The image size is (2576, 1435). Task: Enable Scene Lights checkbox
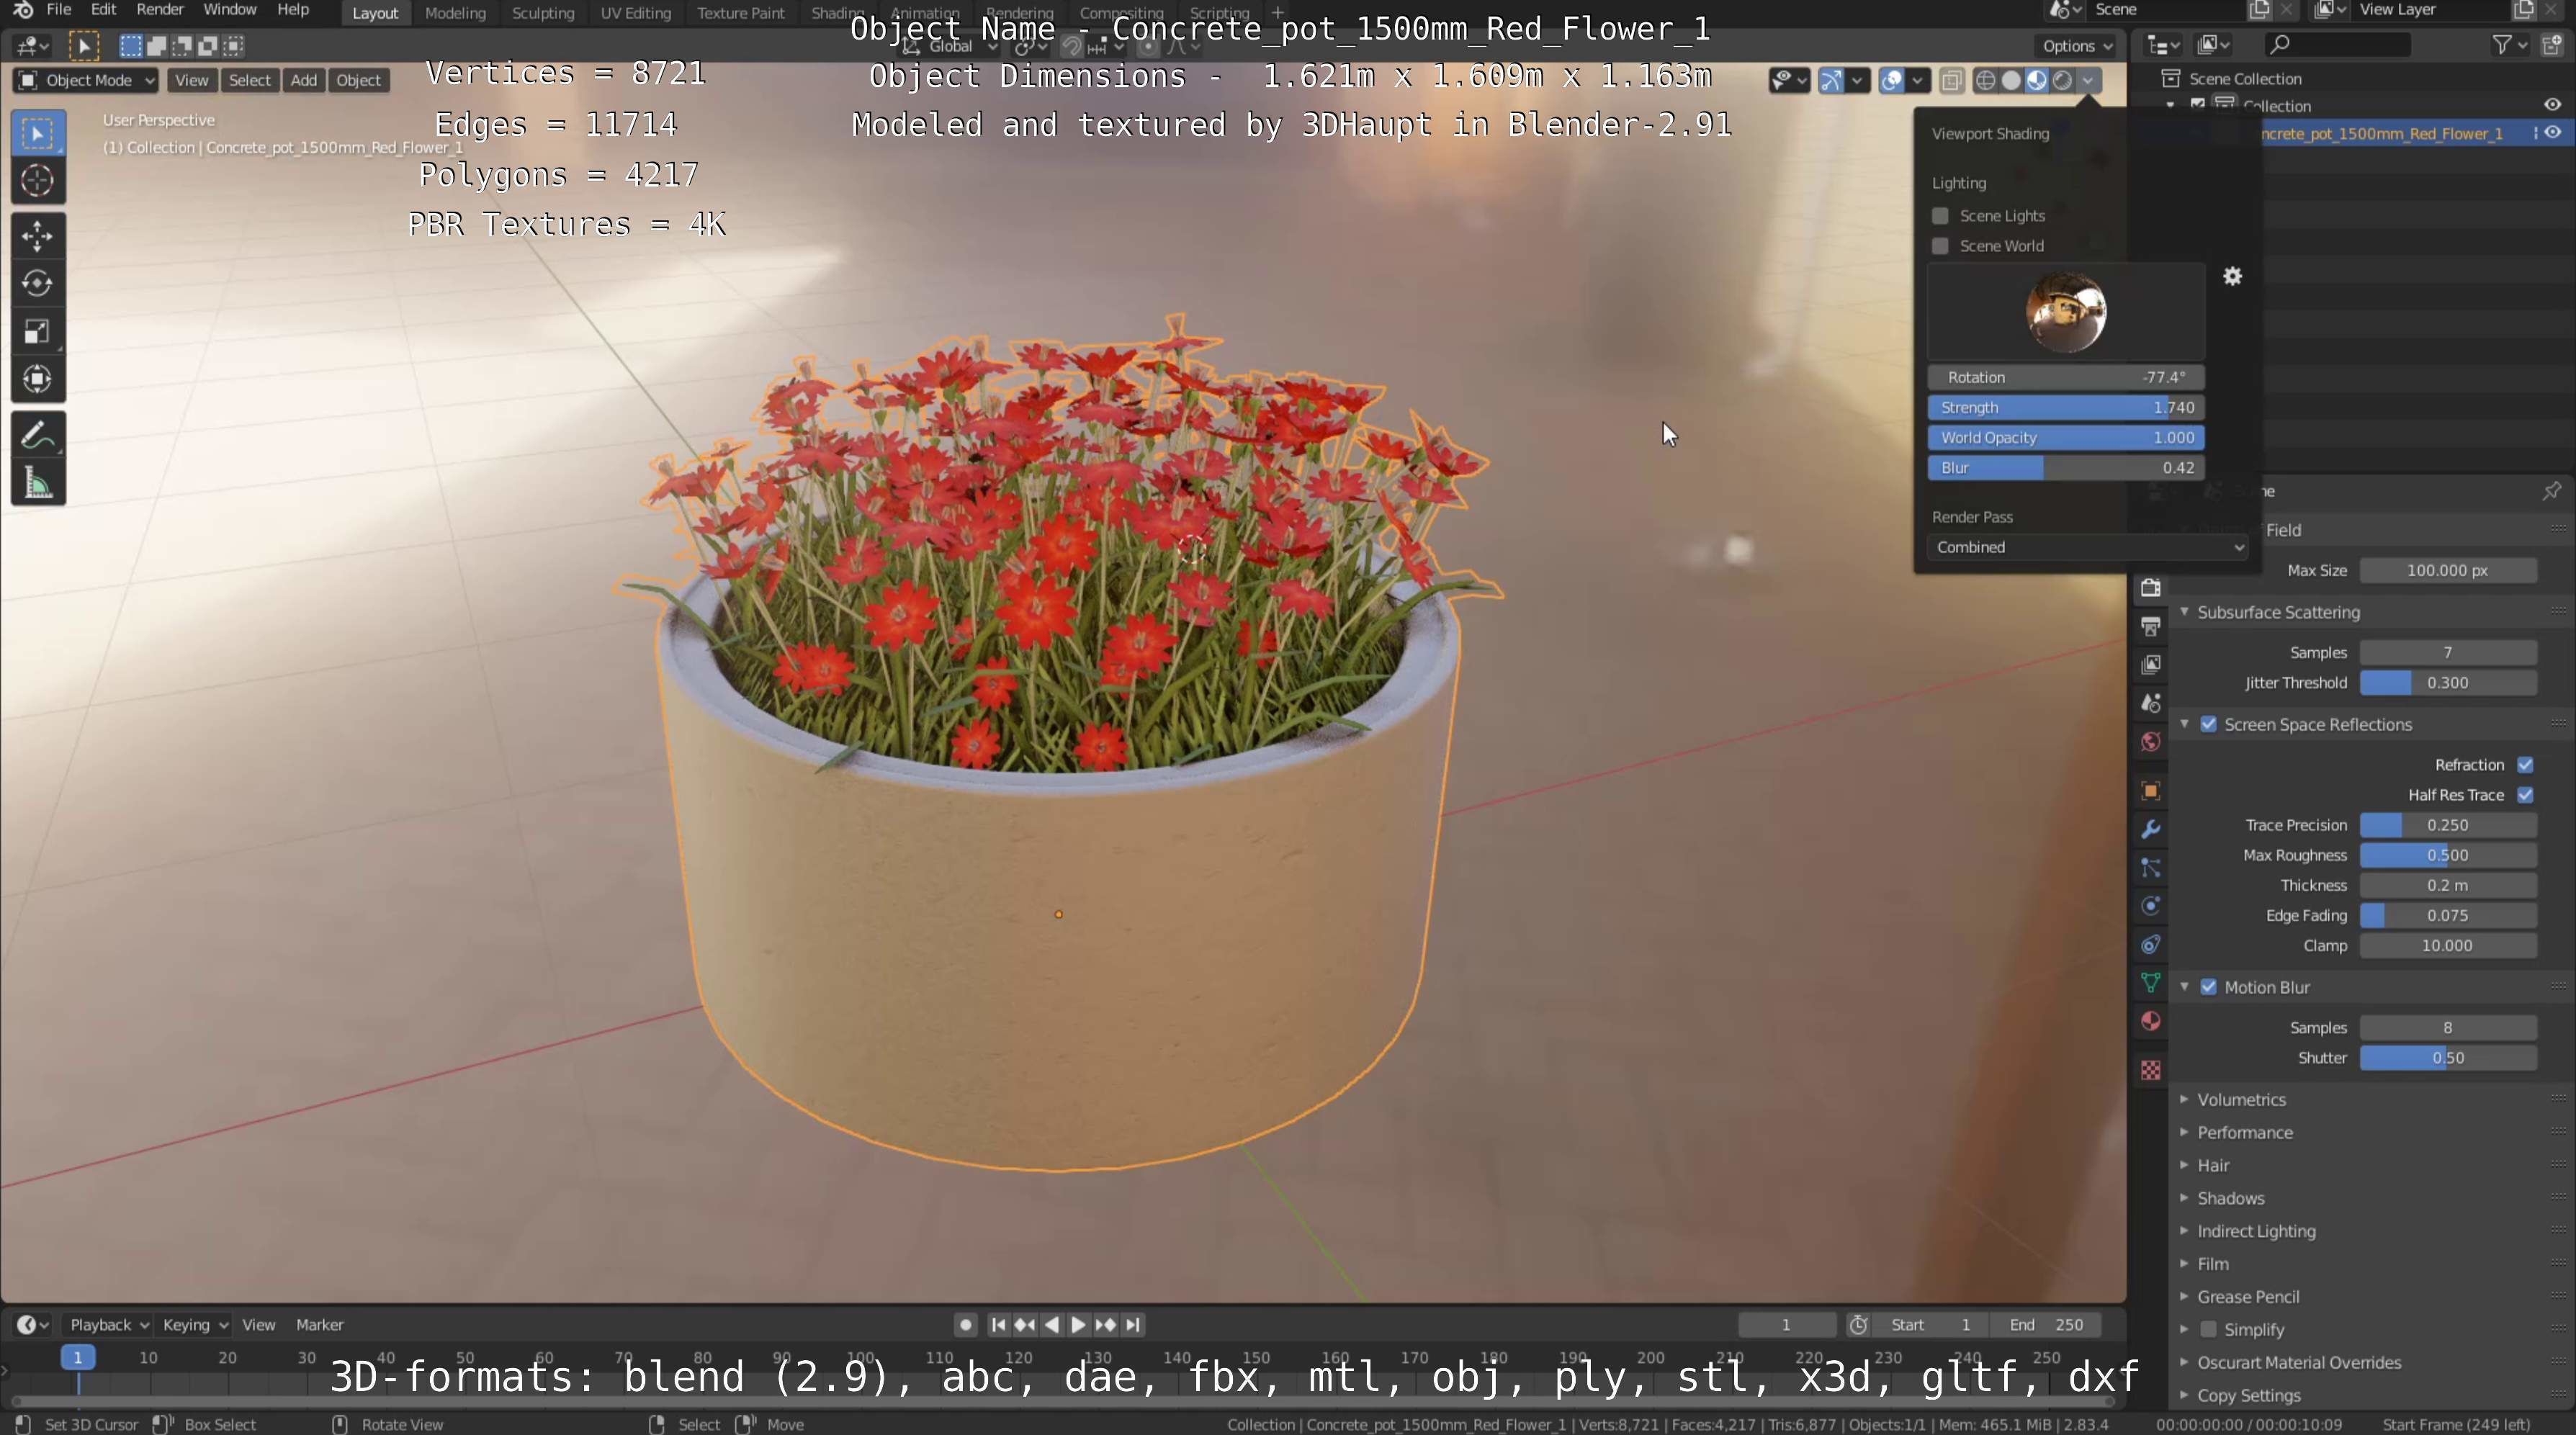click(1940, 216)
